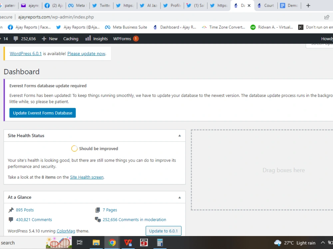Viewport: 333px width, 249px height.
Task: Show hidden system tray icons chevron
Action: tap(323, 243)
